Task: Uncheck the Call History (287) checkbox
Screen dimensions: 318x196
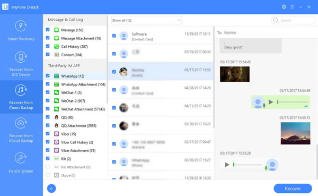Action: coord(48,46)
